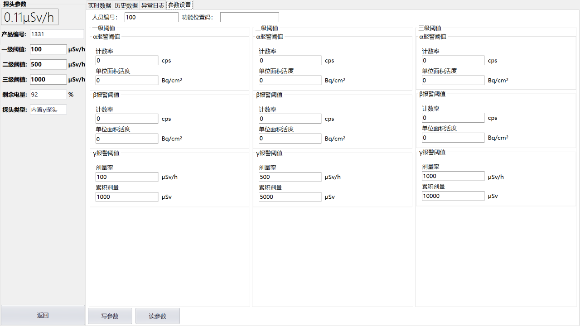
Task: Click 三级阈值 β 单位面积活度 field
Action: [453, 138]
